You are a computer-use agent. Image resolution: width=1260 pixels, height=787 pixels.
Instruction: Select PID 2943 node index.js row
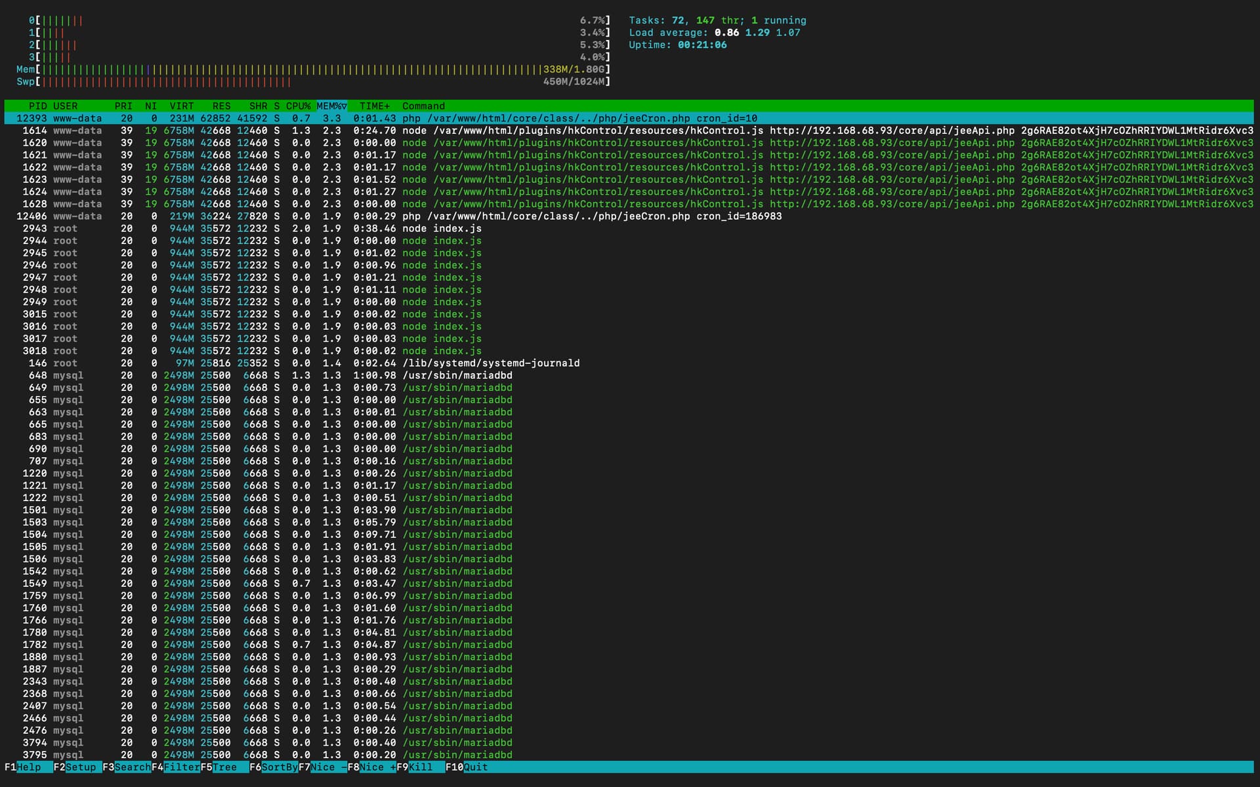[x=441, y=229]
